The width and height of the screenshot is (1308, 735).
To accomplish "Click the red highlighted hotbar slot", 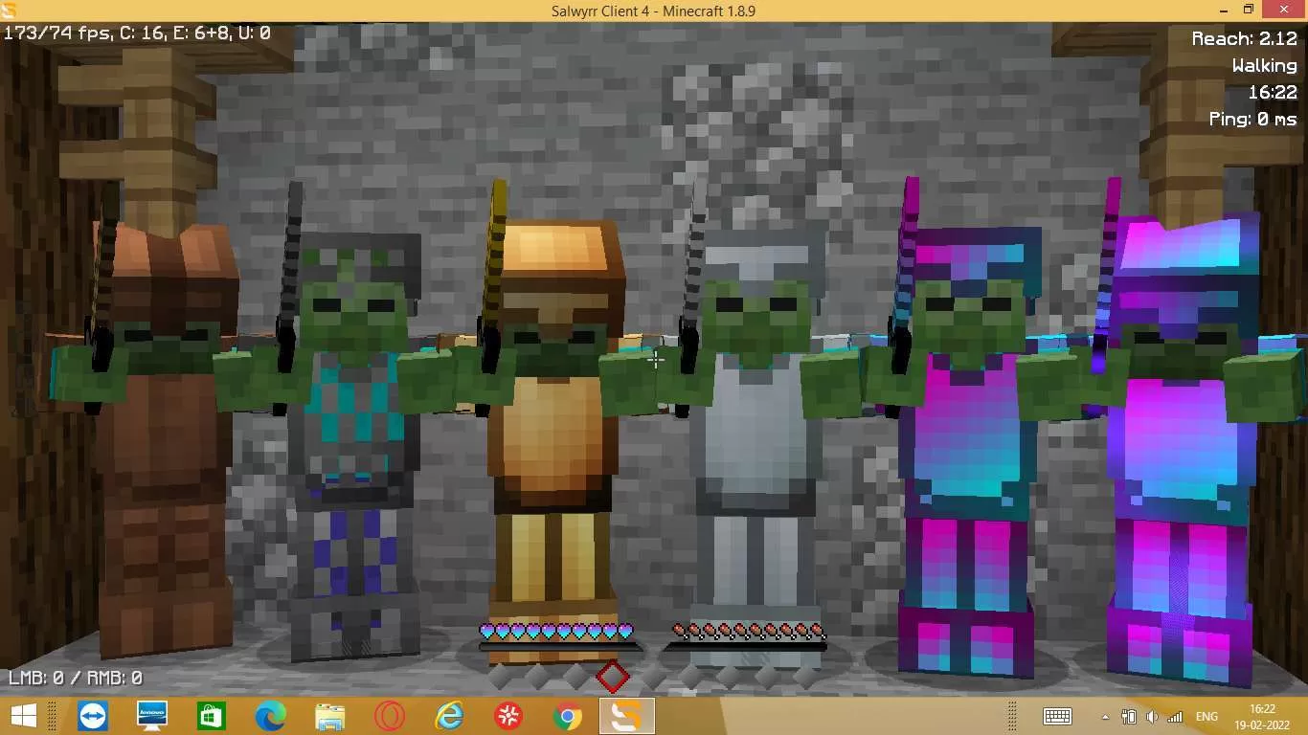I will coord(613,677).
